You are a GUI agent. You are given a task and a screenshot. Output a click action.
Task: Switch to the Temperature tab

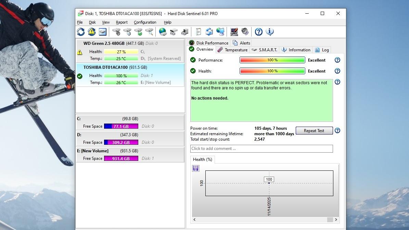coord(232,50)
